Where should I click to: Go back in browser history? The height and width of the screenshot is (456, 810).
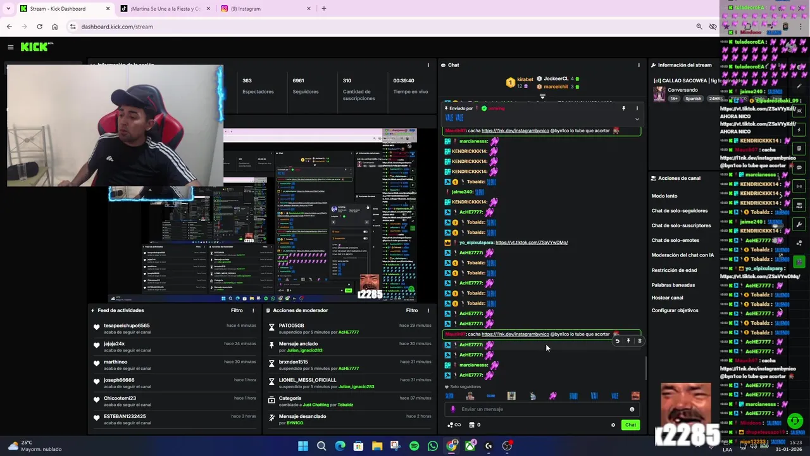pos(9,27)
